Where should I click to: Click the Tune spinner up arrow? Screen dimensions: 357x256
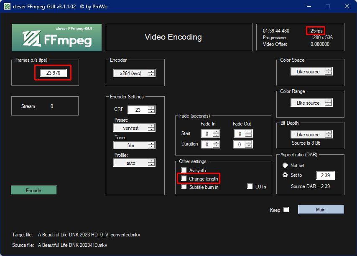[x=151, y=143]
